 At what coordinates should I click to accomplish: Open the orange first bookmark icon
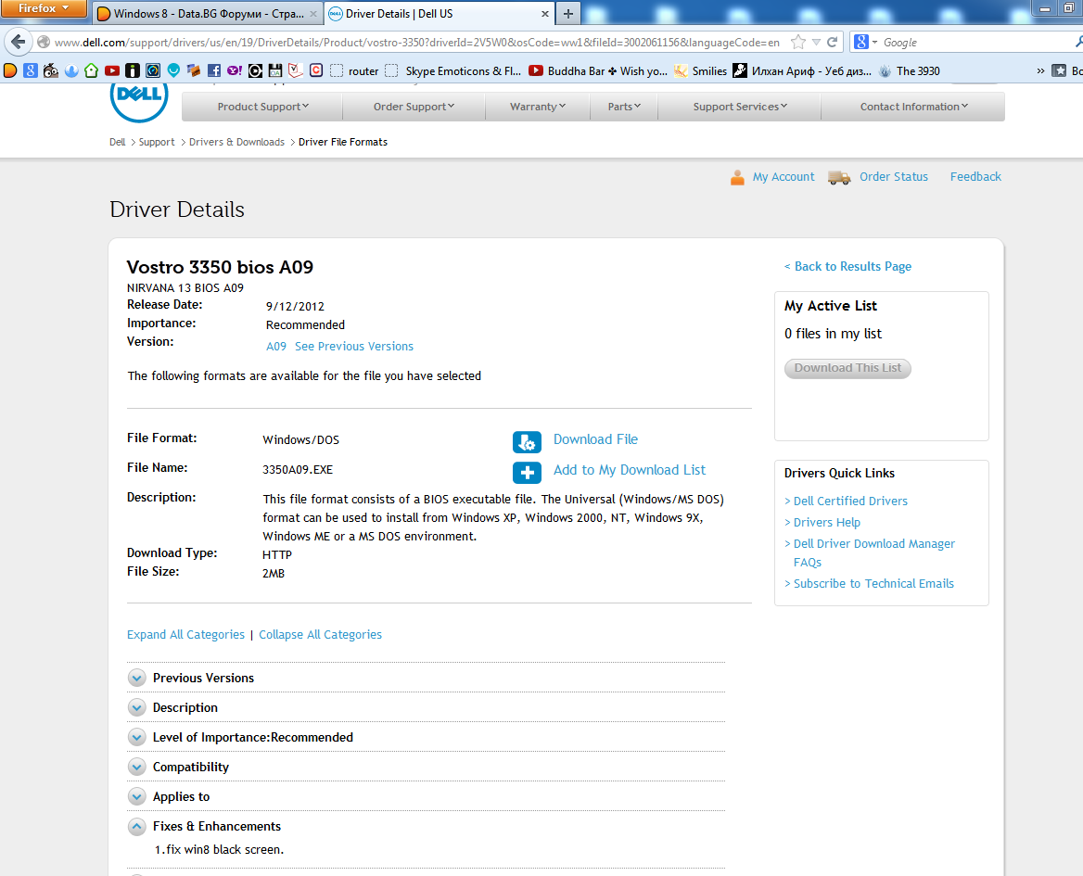point(10,70)
